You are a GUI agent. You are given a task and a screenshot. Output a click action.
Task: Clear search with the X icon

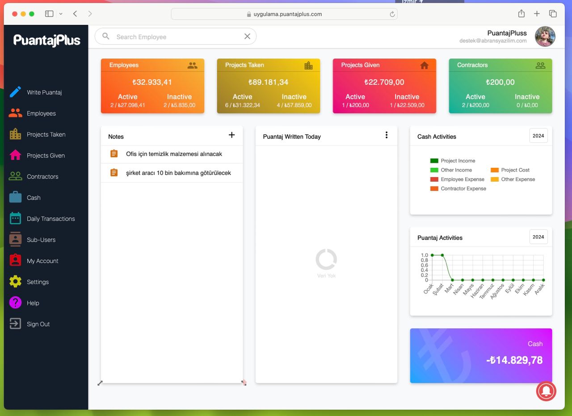tap(247, 37)
